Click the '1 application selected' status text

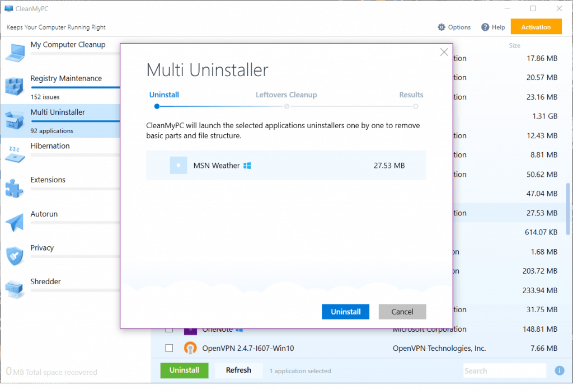click(x=300, y=371)
